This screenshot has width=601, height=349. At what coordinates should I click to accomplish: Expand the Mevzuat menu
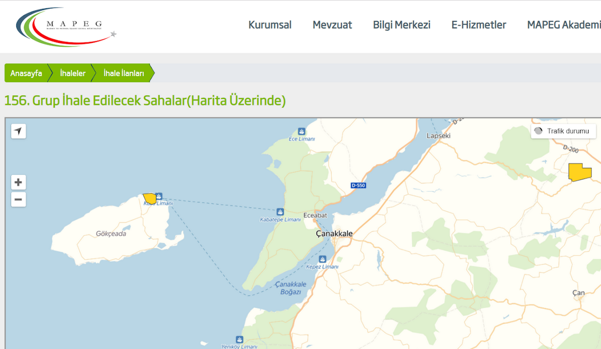332,25
